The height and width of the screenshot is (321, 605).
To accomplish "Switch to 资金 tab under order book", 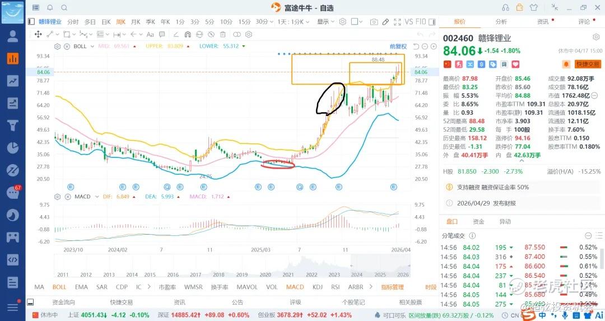I will (x=478, y=221).
